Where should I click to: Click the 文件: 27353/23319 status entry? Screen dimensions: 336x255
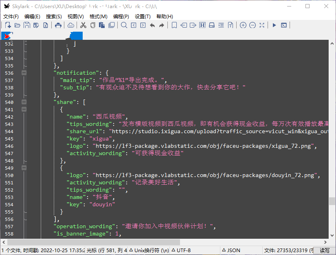pos(288,250)
